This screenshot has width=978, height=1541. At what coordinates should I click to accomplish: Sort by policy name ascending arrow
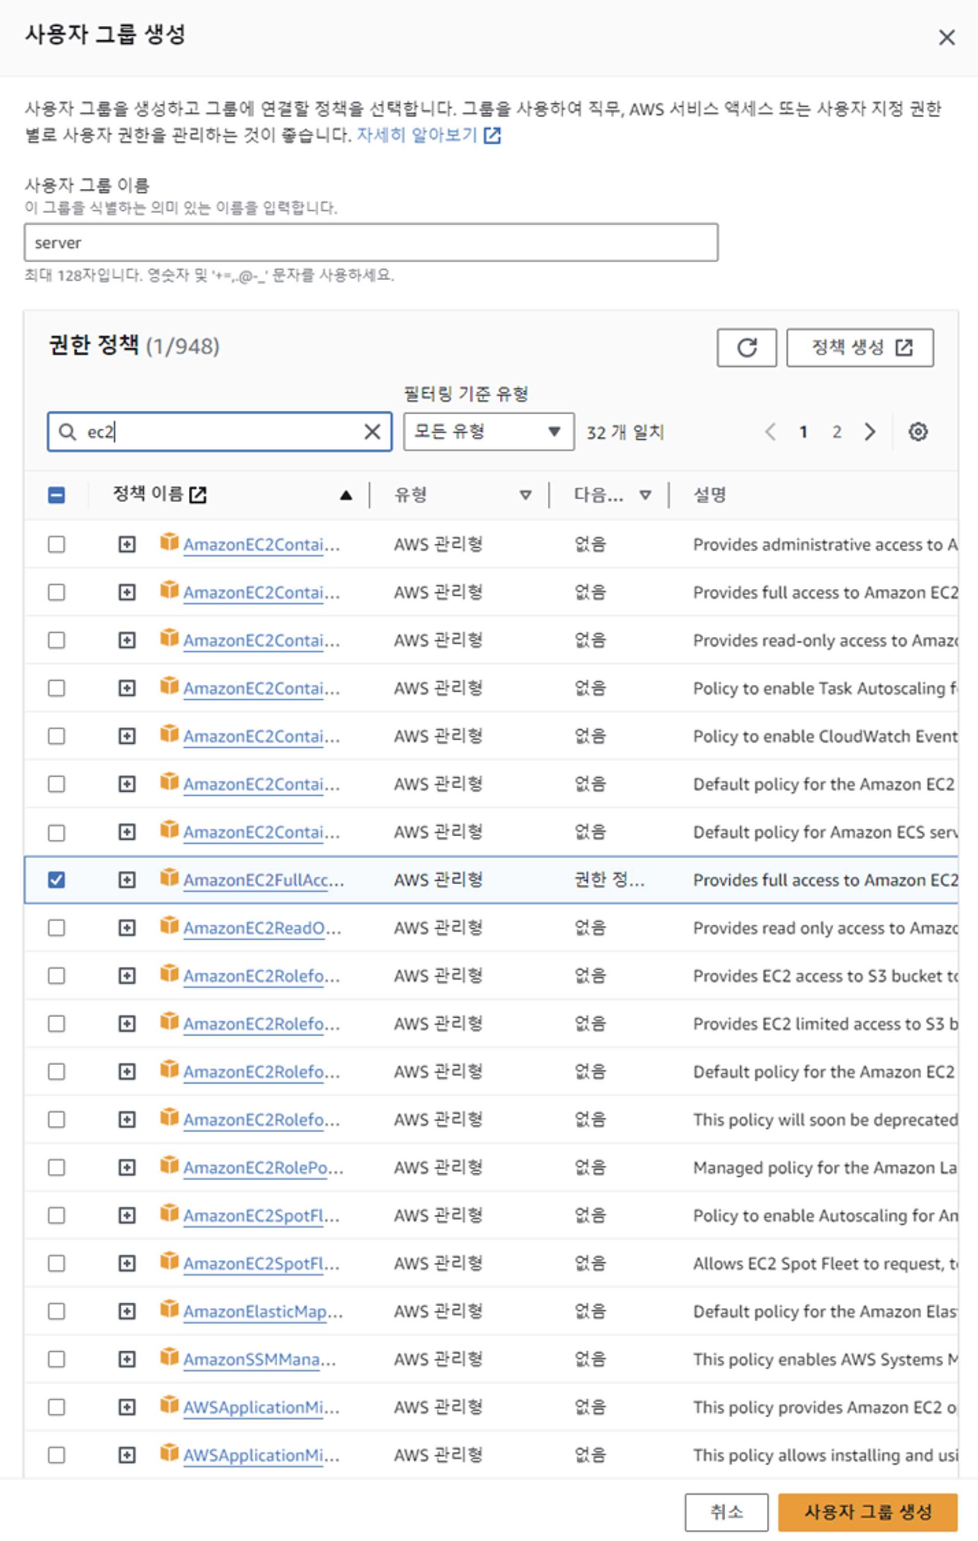[346, 495]
